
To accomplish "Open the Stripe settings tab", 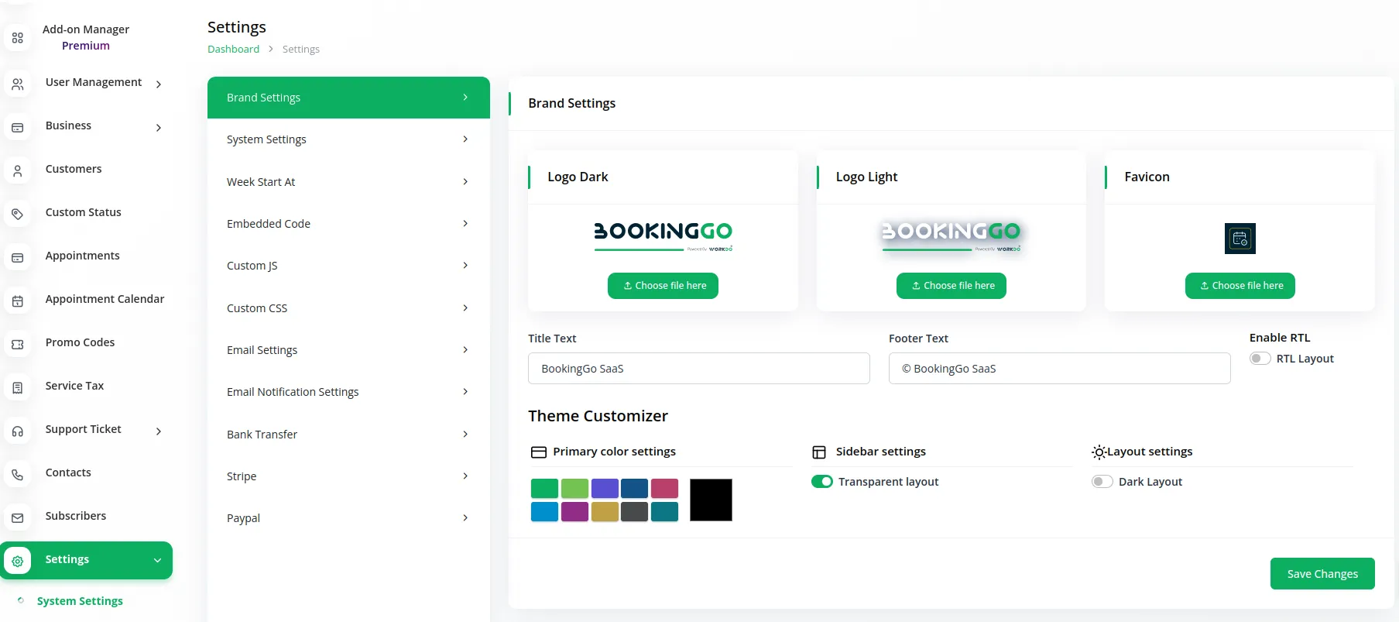I will coord(348,476).
